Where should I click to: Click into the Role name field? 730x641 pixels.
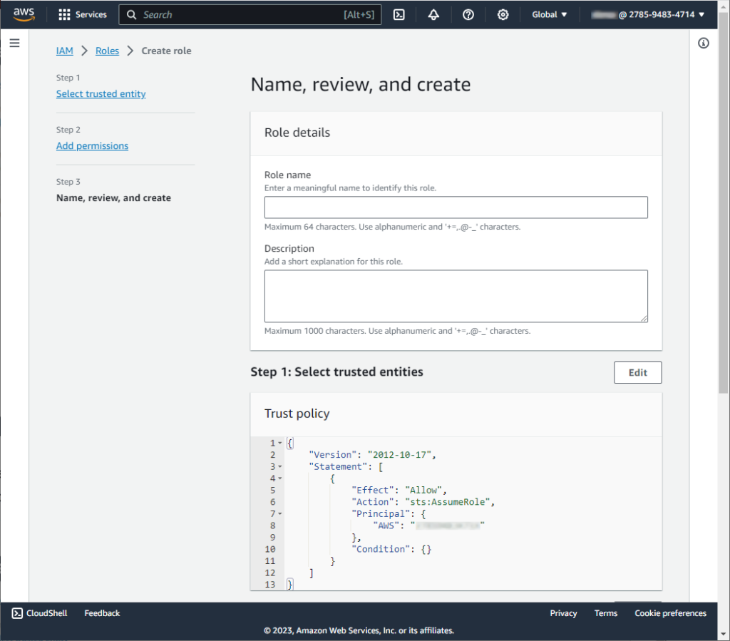456,207
